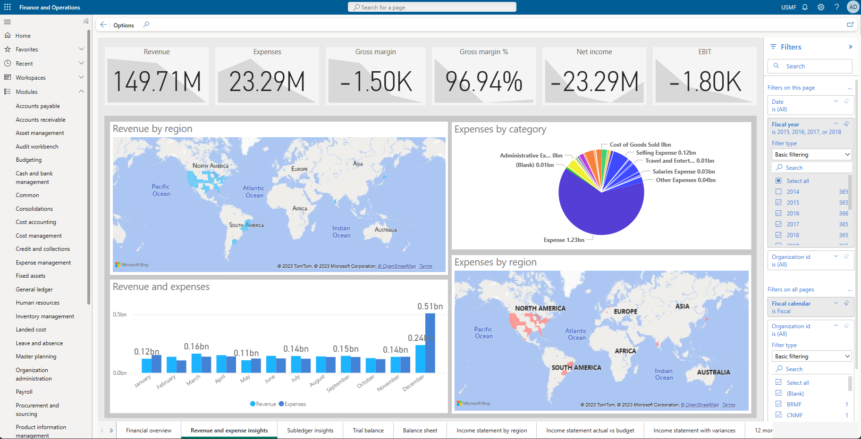
Task: Open the settings gear
Action: (821, 7)
